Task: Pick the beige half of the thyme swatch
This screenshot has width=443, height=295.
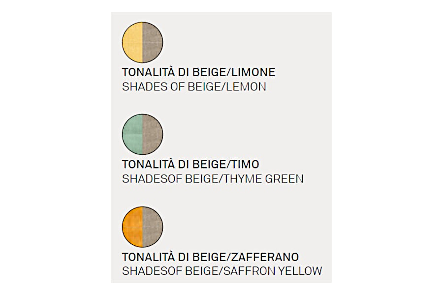Action: pyautogui.click(x=152, y=134)
